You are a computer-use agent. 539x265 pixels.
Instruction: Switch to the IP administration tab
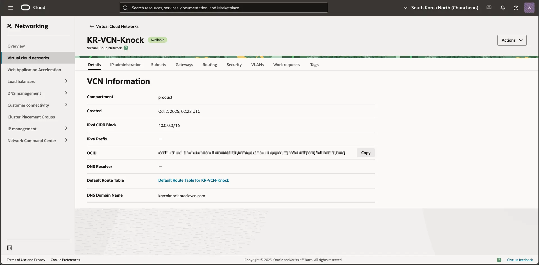coord(126,65)
